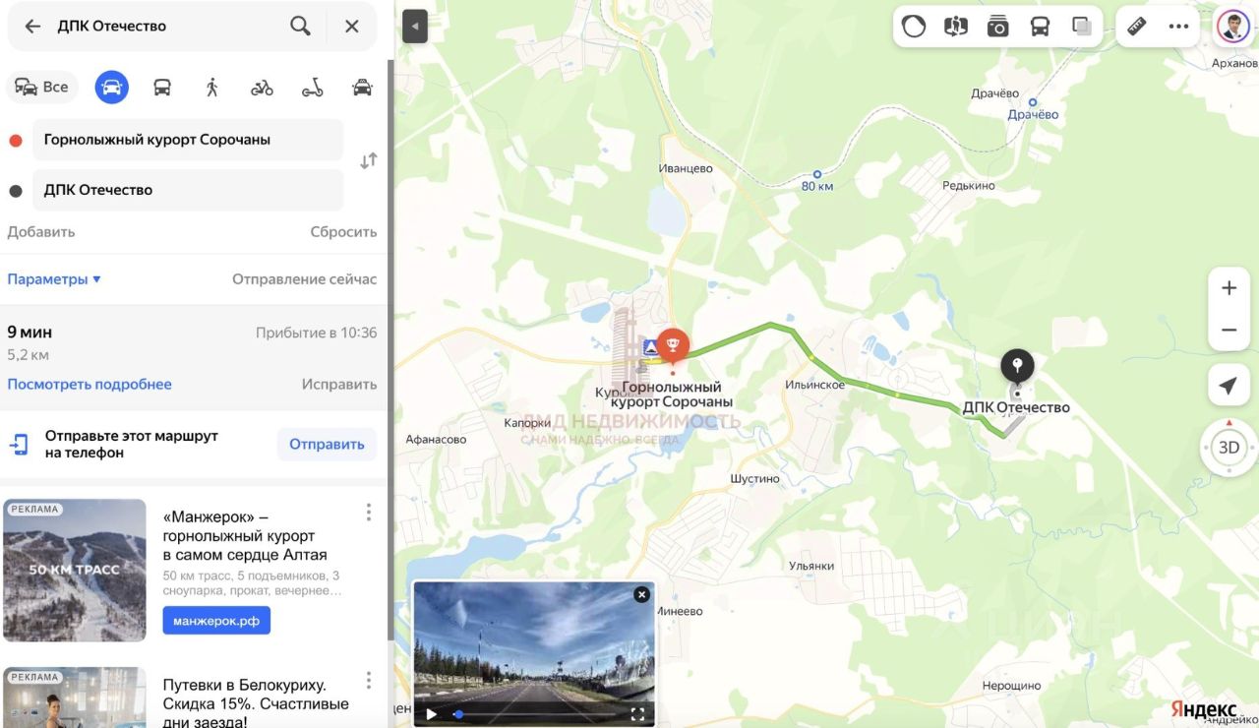Toggle the 3D map tilt
The height and width of the screenshot is (728, 1259).
click(1229, 448)
